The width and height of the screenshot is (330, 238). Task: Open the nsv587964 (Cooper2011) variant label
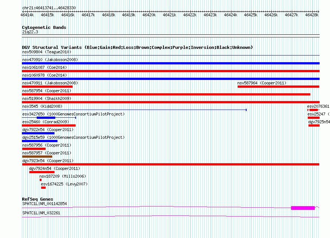(262, 83)
